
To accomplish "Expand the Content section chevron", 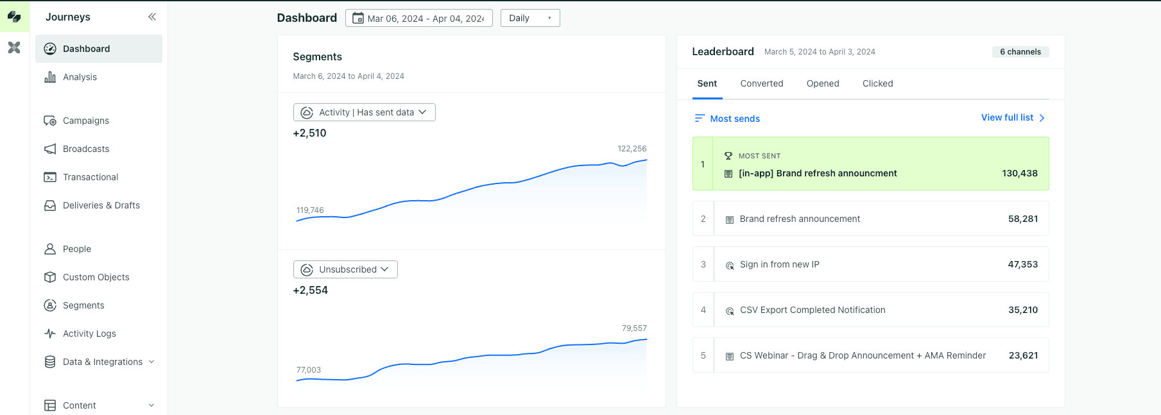I will 151,405.
